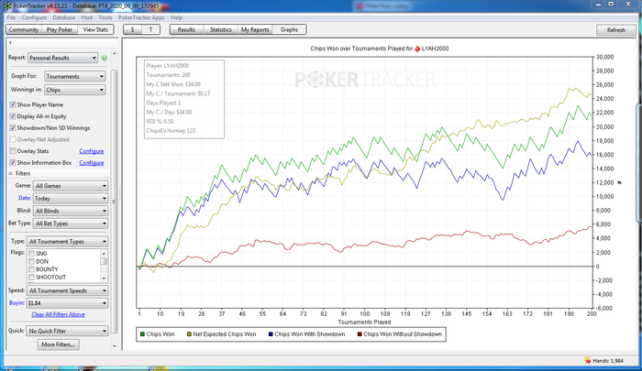Open the Game All Games dropdown
Viewport: 642px width, 371px height.
pos(71,186)
